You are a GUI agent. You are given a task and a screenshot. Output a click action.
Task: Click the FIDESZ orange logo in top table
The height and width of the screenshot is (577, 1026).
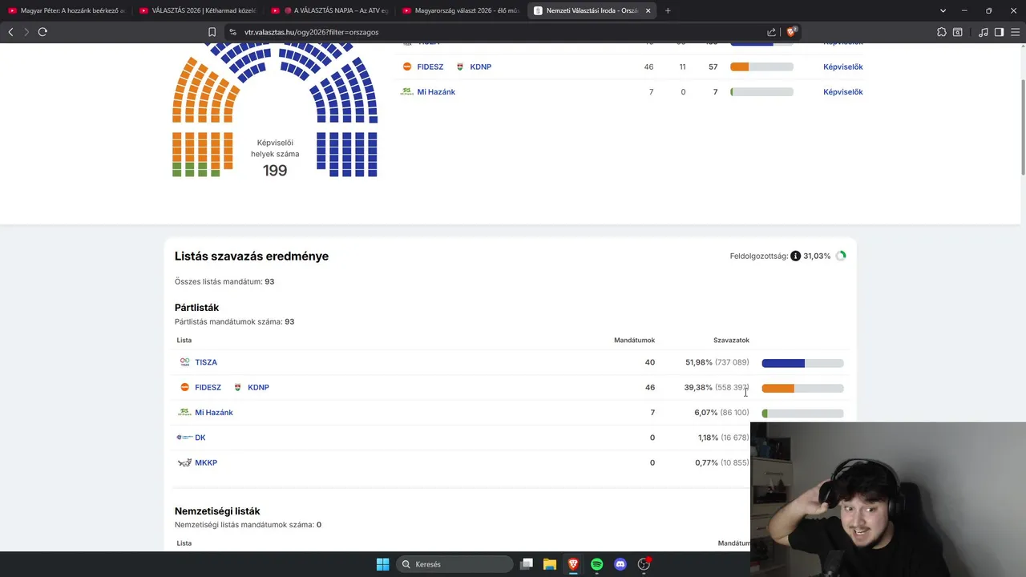pyautogui.click(x=407, y=67)
